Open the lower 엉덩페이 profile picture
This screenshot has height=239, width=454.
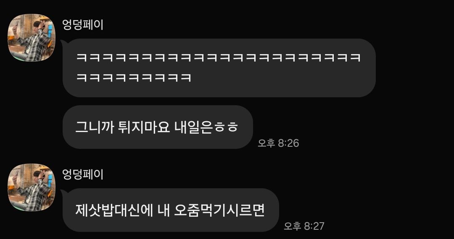click(31, 187)
